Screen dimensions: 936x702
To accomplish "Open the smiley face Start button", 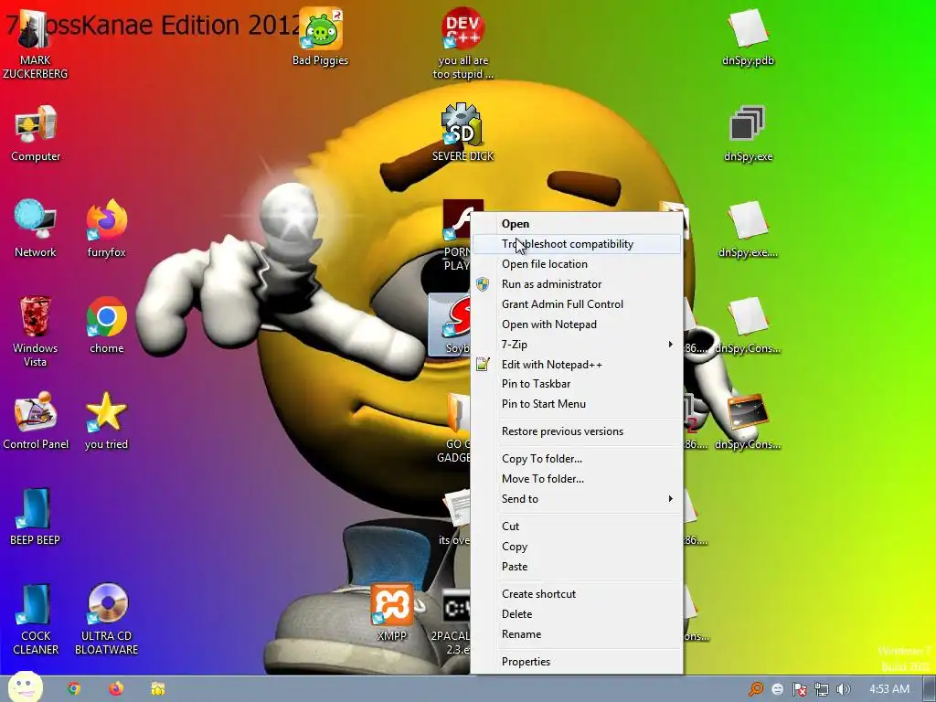I will pyautogui.click(x=25, y=686).
